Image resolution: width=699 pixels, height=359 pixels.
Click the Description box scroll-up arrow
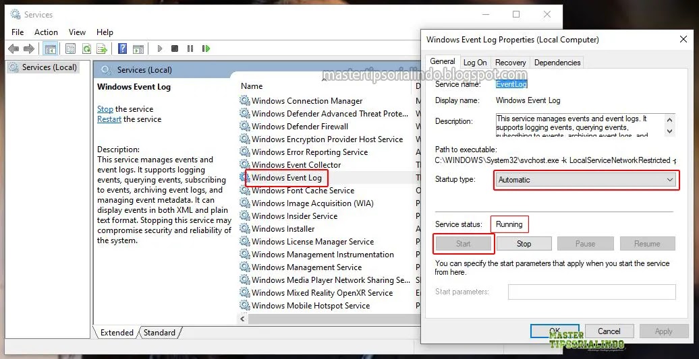(x=669, y=119)
